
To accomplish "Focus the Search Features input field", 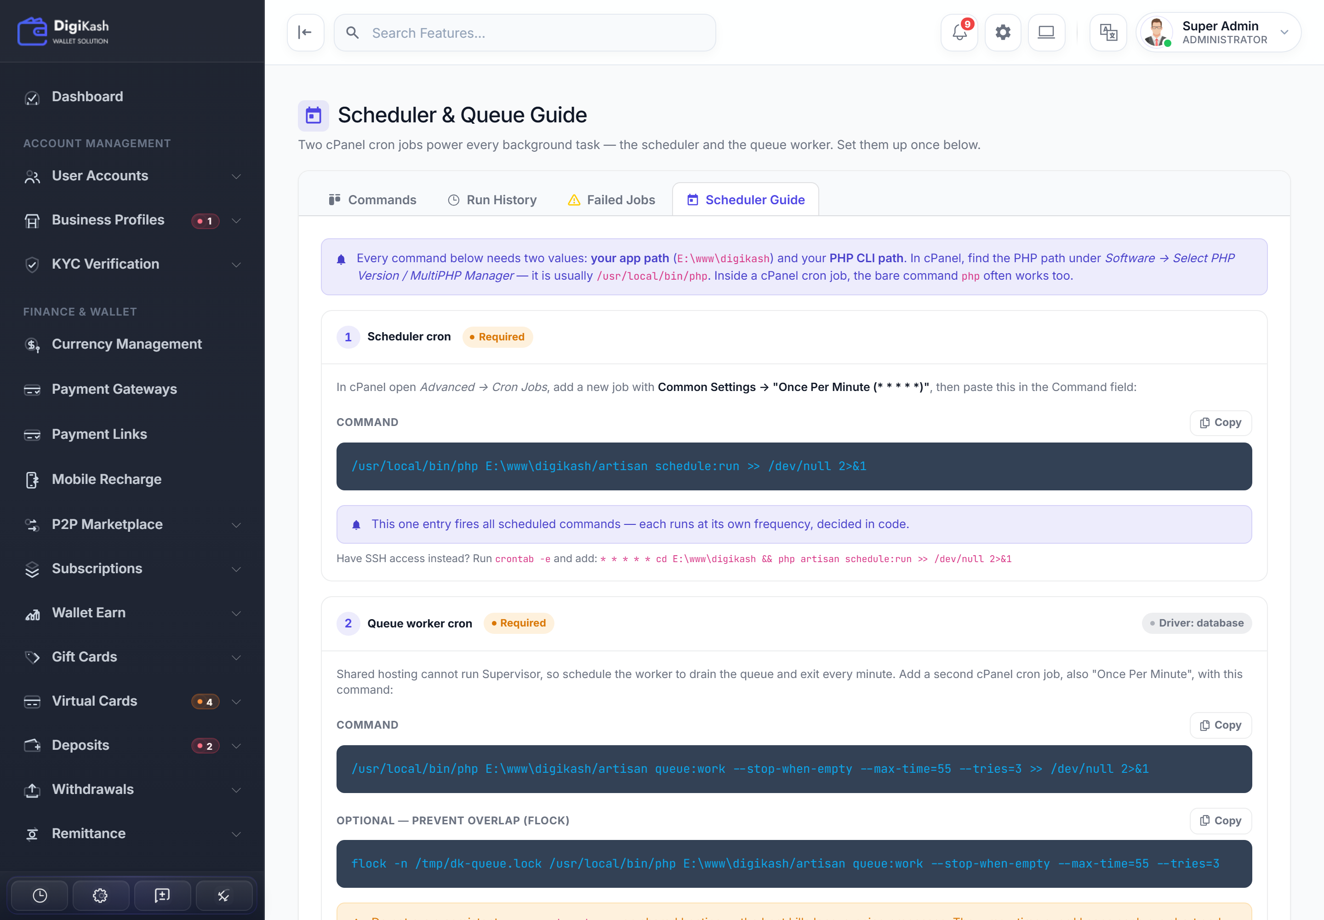I will click(x=525, y=33).
